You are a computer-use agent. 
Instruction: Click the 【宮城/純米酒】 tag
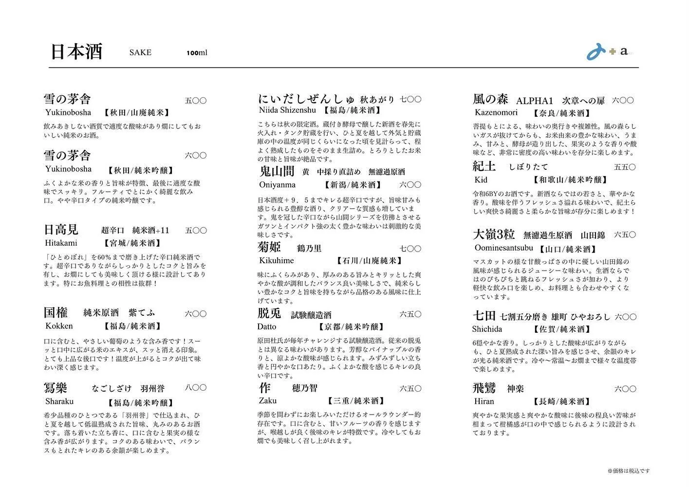point(132,243)
